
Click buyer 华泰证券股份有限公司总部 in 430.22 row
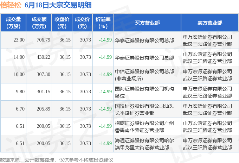(x=144, y=58)
